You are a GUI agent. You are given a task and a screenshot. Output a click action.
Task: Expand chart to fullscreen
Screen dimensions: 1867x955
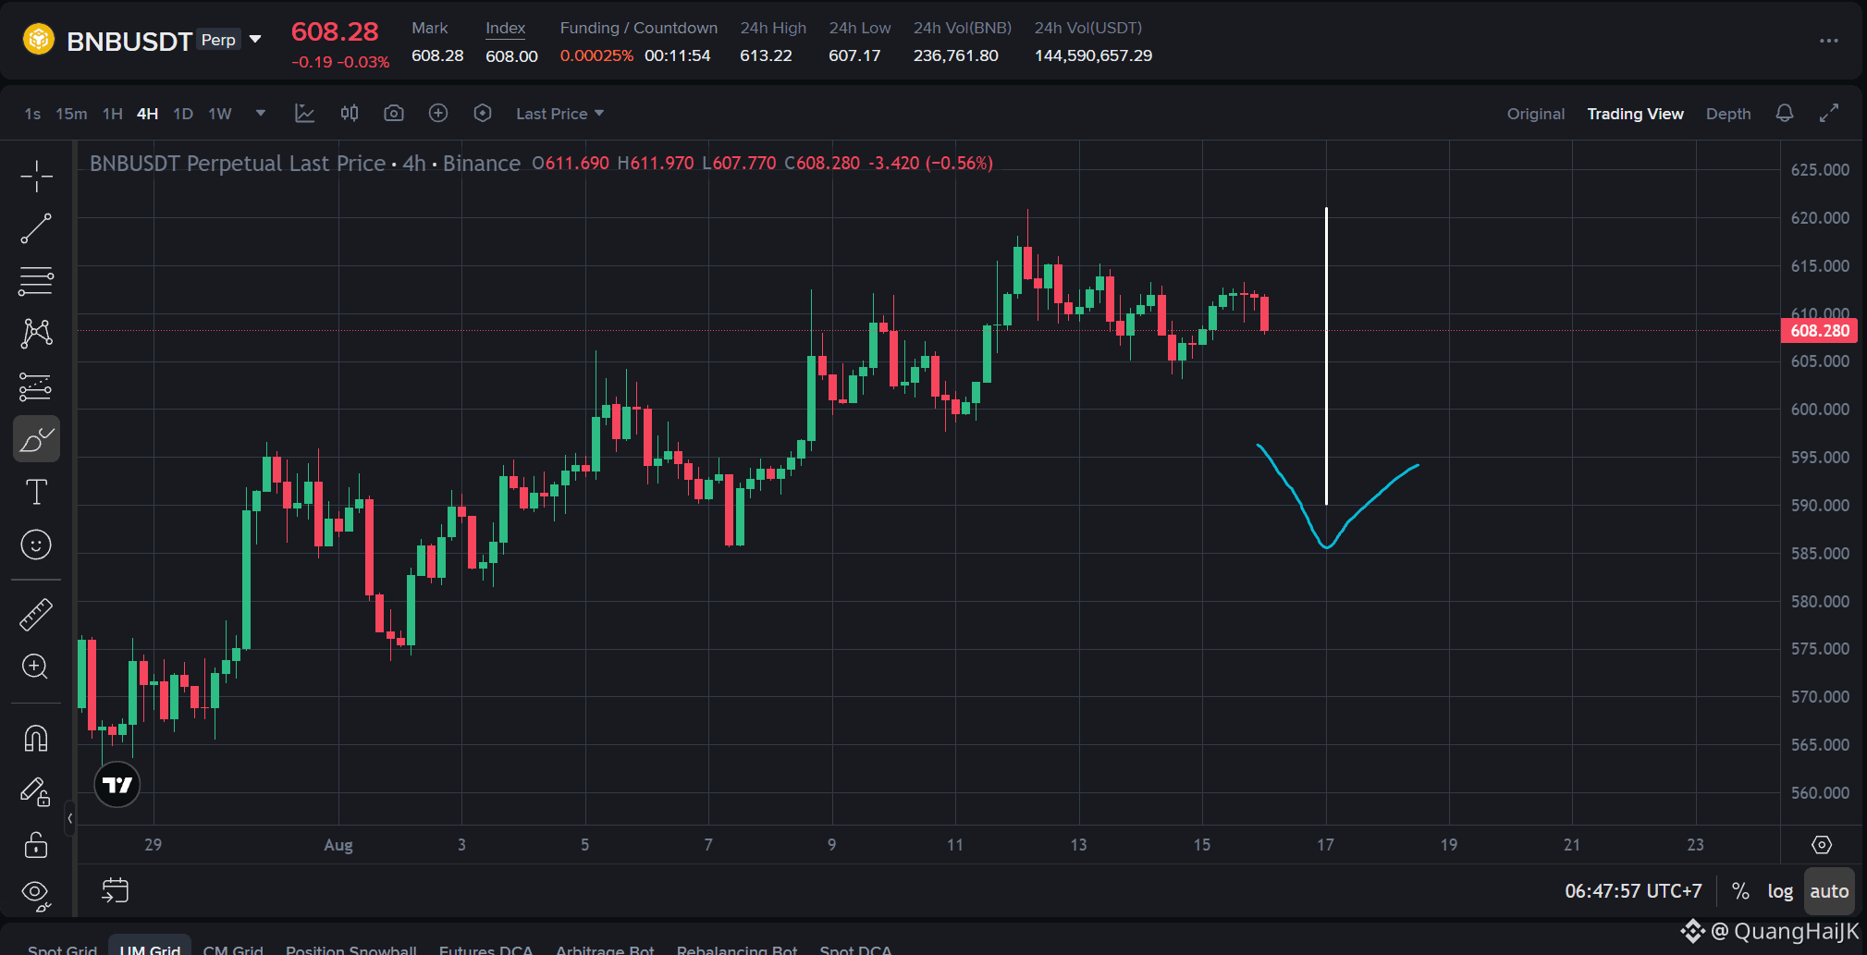pos(1829,113)
